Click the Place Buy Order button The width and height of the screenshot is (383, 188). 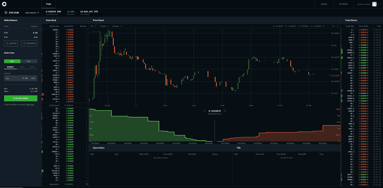[x=21, y=98]
